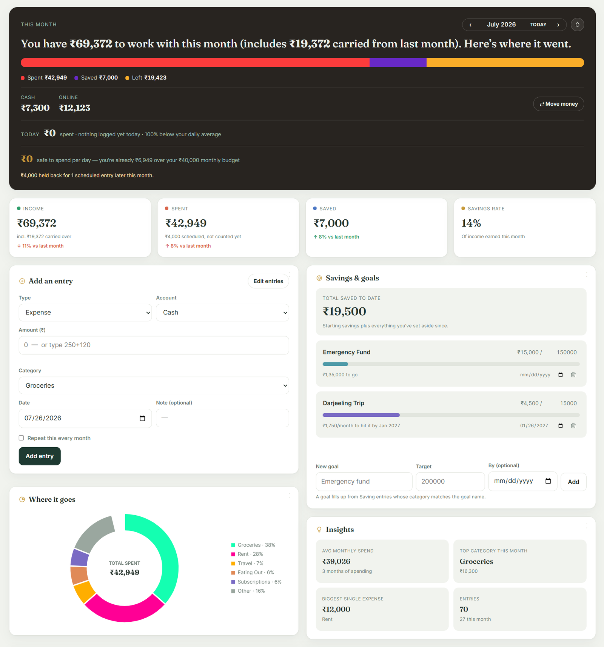Enable Repeat this every month checkbox
The image size is (604, 647).
[x=22, y=438]
